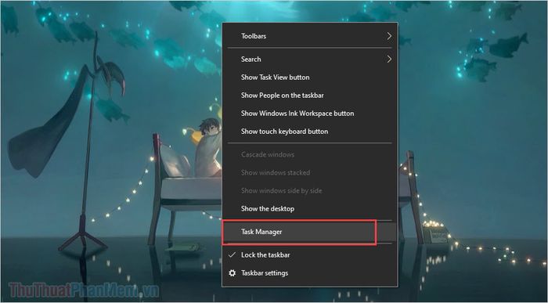Viewport: 548px width, 303px height.
Task: Choose Show the desktop
Action: point(310,209)
